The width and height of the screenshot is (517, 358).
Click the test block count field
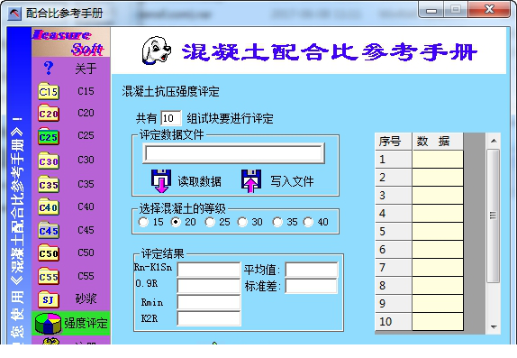[171, 118]
